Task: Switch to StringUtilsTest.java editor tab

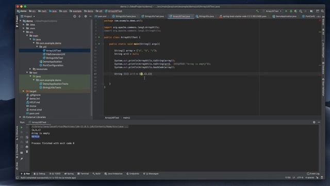Action: tap(153, 16)
